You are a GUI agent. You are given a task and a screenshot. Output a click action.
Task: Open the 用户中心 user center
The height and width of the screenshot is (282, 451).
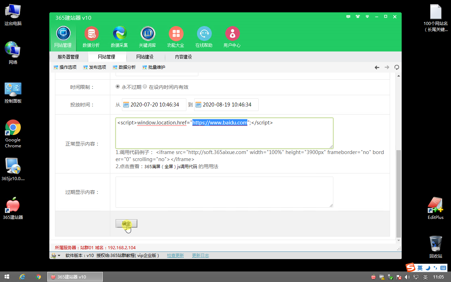tap(232, 37)
